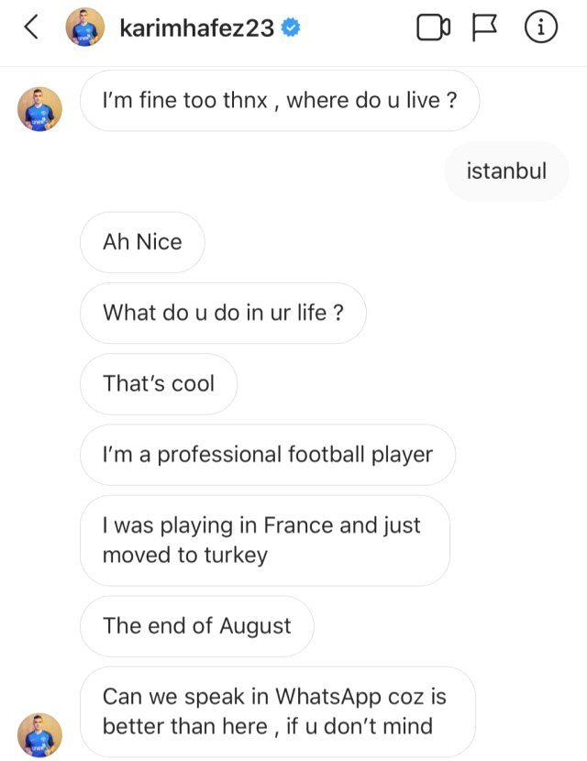Viewport: 587px width, 761px height.
Task: Tap the blank chat area right of "Ah Nice"
Action: [x=385, y=242]
